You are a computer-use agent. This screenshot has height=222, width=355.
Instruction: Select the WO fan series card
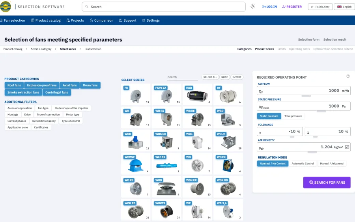(x=197, y=164)
